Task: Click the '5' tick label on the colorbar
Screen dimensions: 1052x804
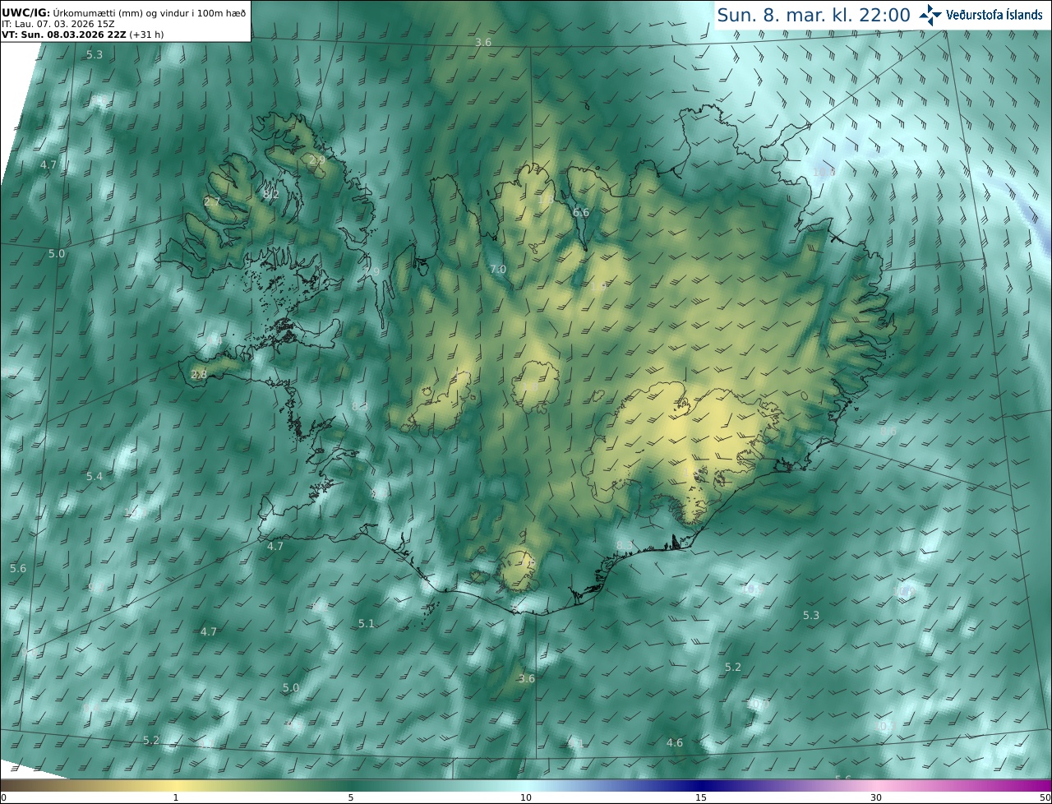Action: pyautogui.click(x=351, y=797)
